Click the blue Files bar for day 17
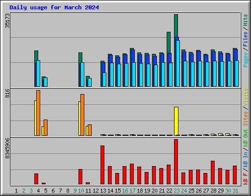This screenshot has width=251, height=196. (x=133, y=56)
